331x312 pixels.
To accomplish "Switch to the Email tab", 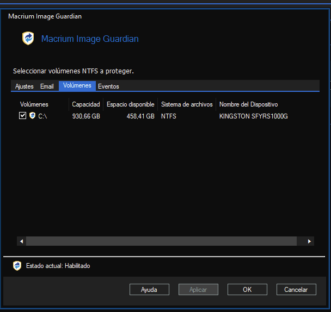I will click(47, 86).
